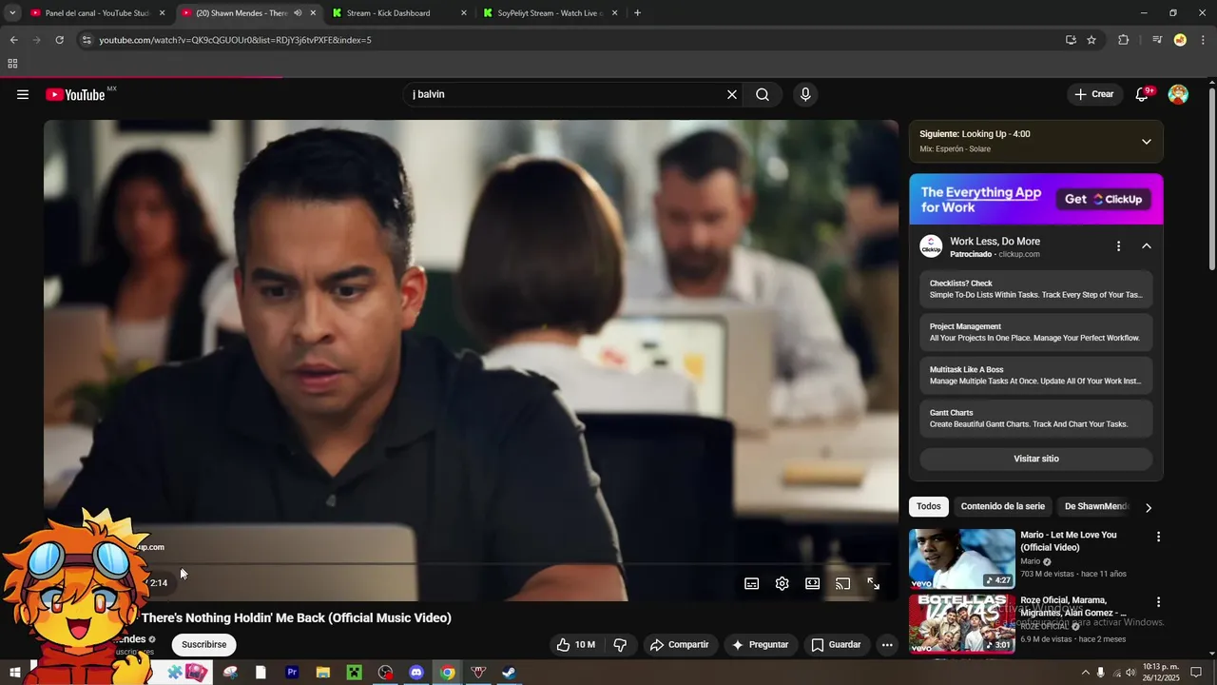Start voice search with the microphone
1217x685 pixels.
tap(805, 94)
